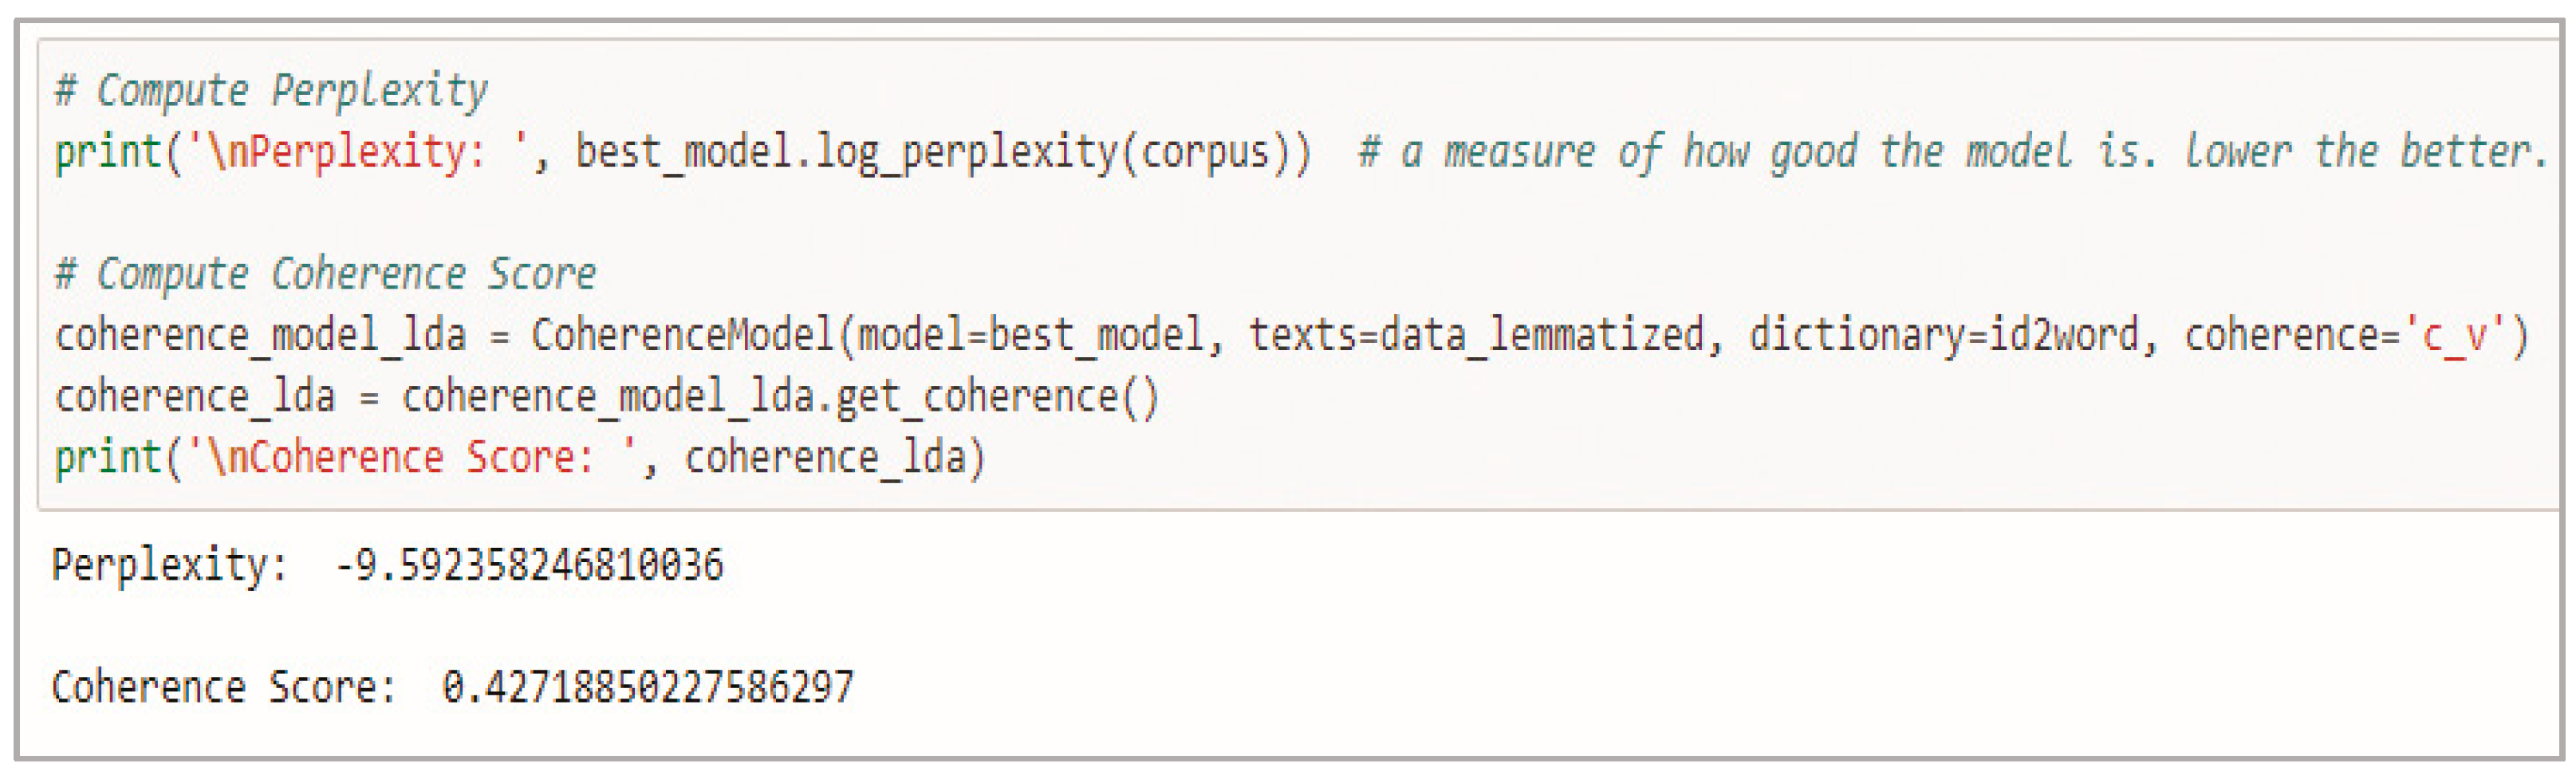Screen dimensions: 2576x783
Task: Click the '# Compute Coherence Score' comment
Action: click(325, 274)
